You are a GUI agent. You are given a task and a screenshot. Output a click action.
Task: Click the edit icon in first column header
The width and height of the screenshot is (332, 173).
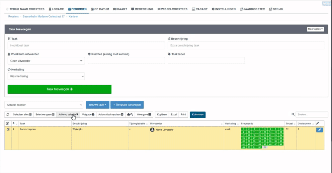point(8,123)
